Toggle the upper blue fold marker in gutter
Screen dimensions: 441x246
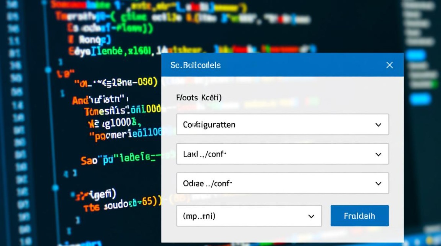click(48, 70)
